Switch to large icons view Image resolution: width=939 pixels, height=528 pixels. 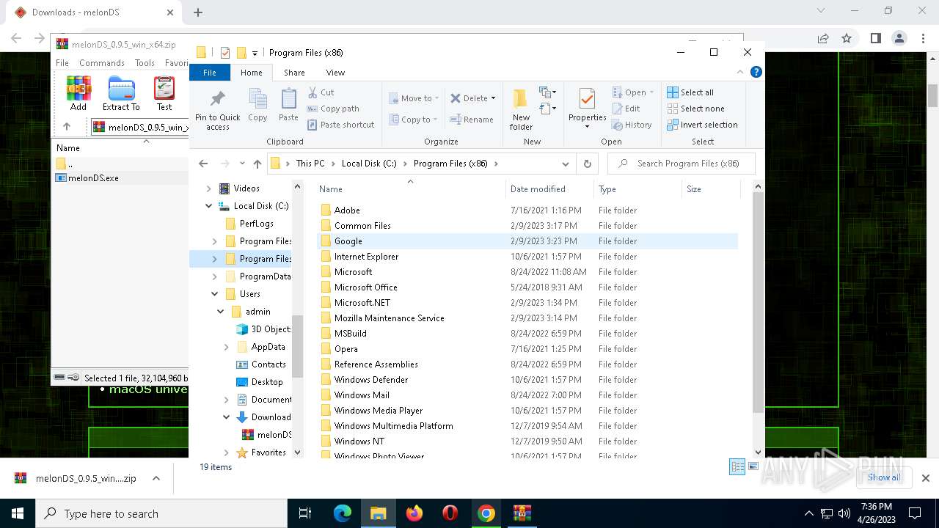point(753,467)
